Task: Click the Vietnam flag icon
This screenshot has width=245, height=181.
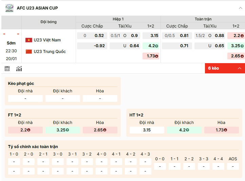Action: coord(29,40)
